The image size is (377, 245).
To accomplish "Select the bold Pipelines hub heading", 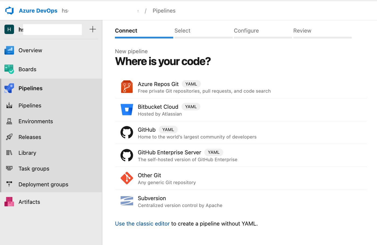I will tap(30, 88).
